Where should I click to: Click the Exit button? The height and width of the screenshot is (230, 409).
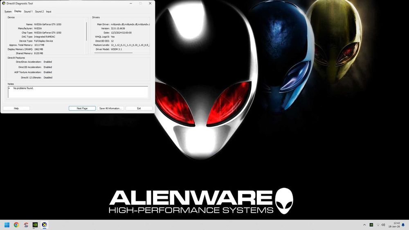tap(139, 108)
